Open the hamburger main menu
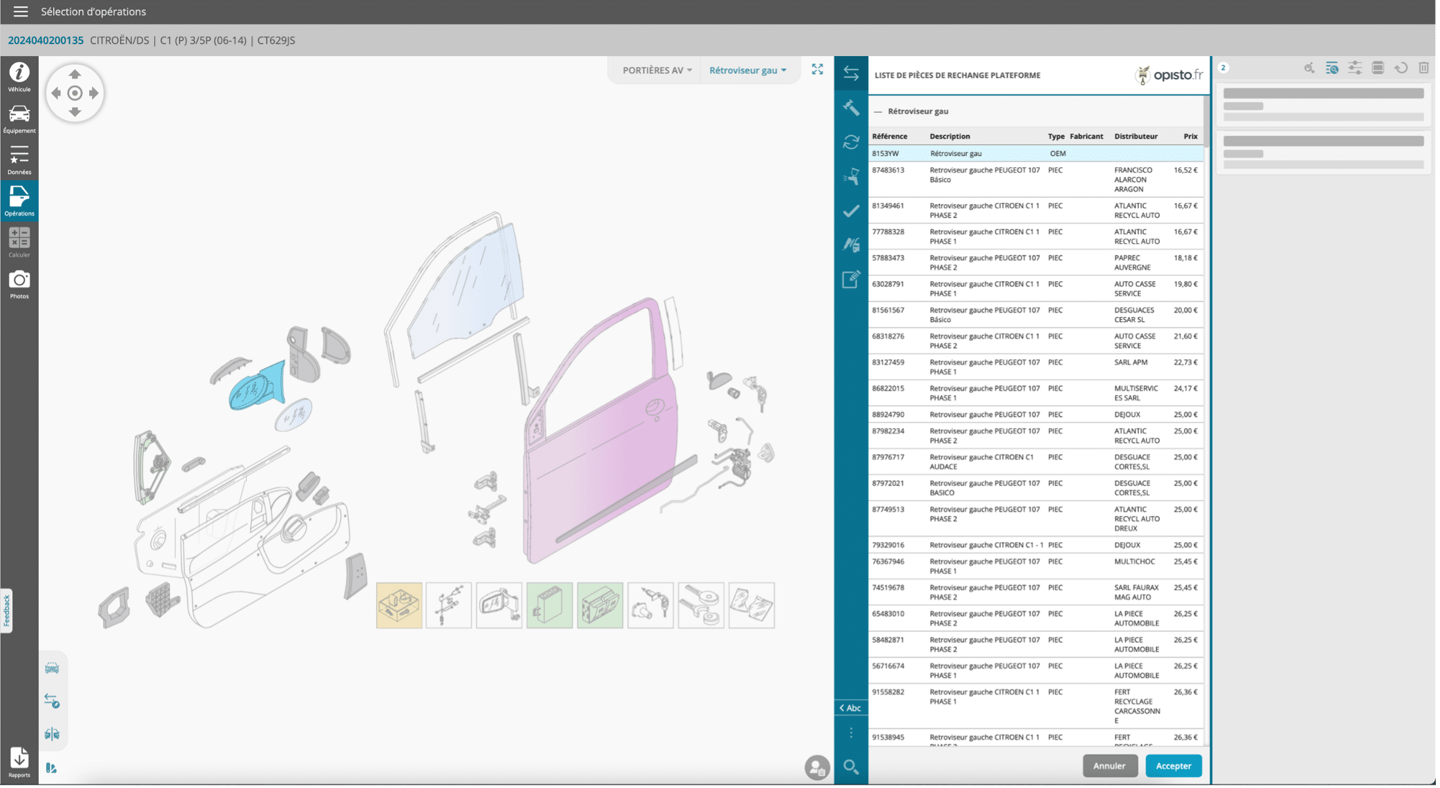Image resolution: width=1440 pixels, height=788 pixels. 21,12
